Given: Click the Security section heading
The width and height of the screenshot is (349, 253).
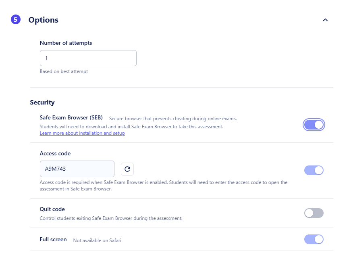Looking at the screenshot, I should pos(42,102).
